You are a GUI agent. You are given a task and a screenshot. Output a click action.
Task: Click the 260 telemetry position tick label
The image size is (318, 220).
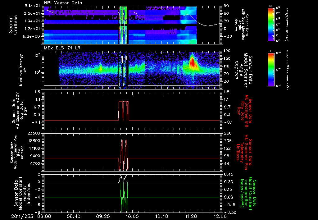(x=227, y=133)
